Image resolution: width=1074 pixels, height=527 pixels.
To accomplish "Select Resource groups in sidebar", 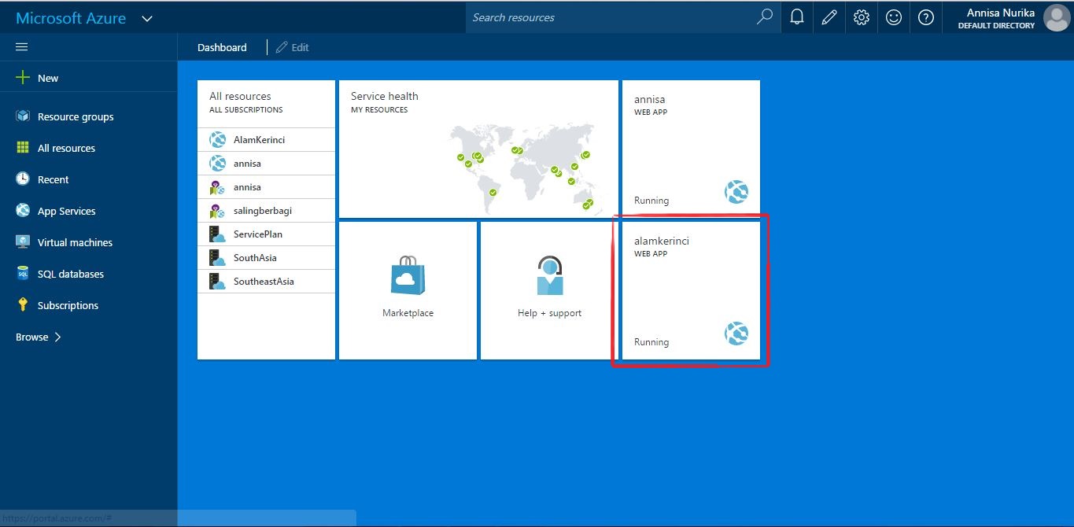I will 76,116.
